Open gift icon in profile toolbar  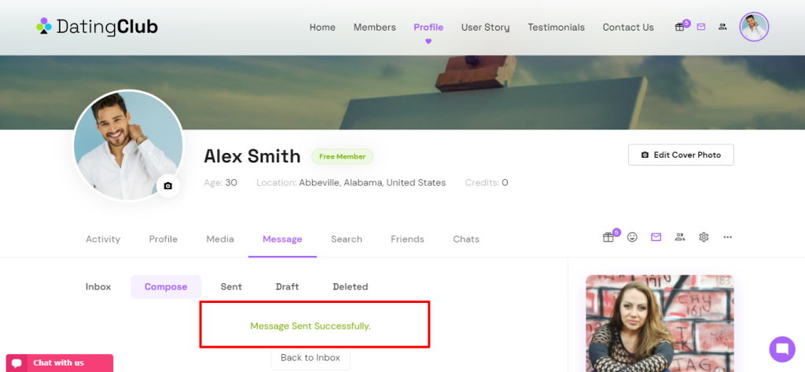(x=608, y=237)
